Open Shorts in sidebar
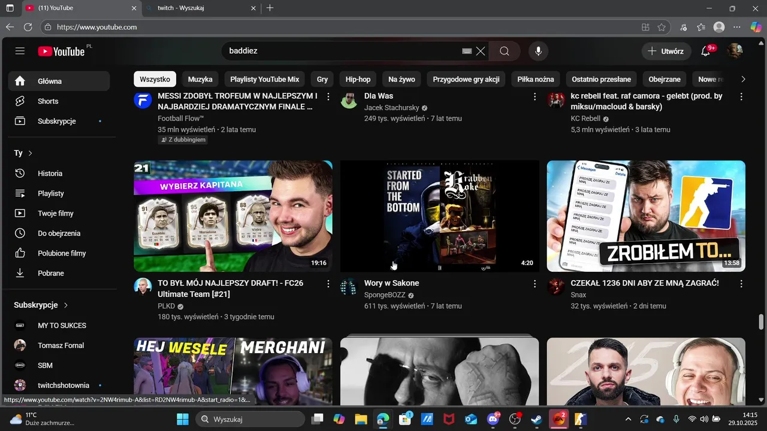 click(59, 101)
